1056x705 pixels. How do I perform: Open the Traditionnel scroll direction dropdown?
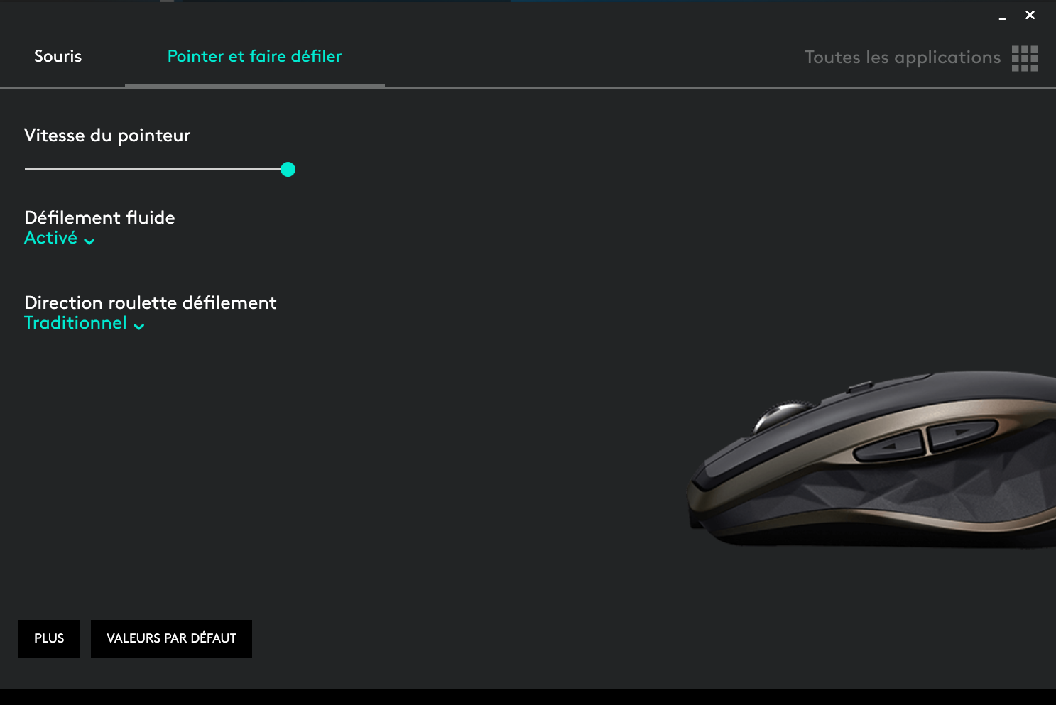tap(85, 323)
